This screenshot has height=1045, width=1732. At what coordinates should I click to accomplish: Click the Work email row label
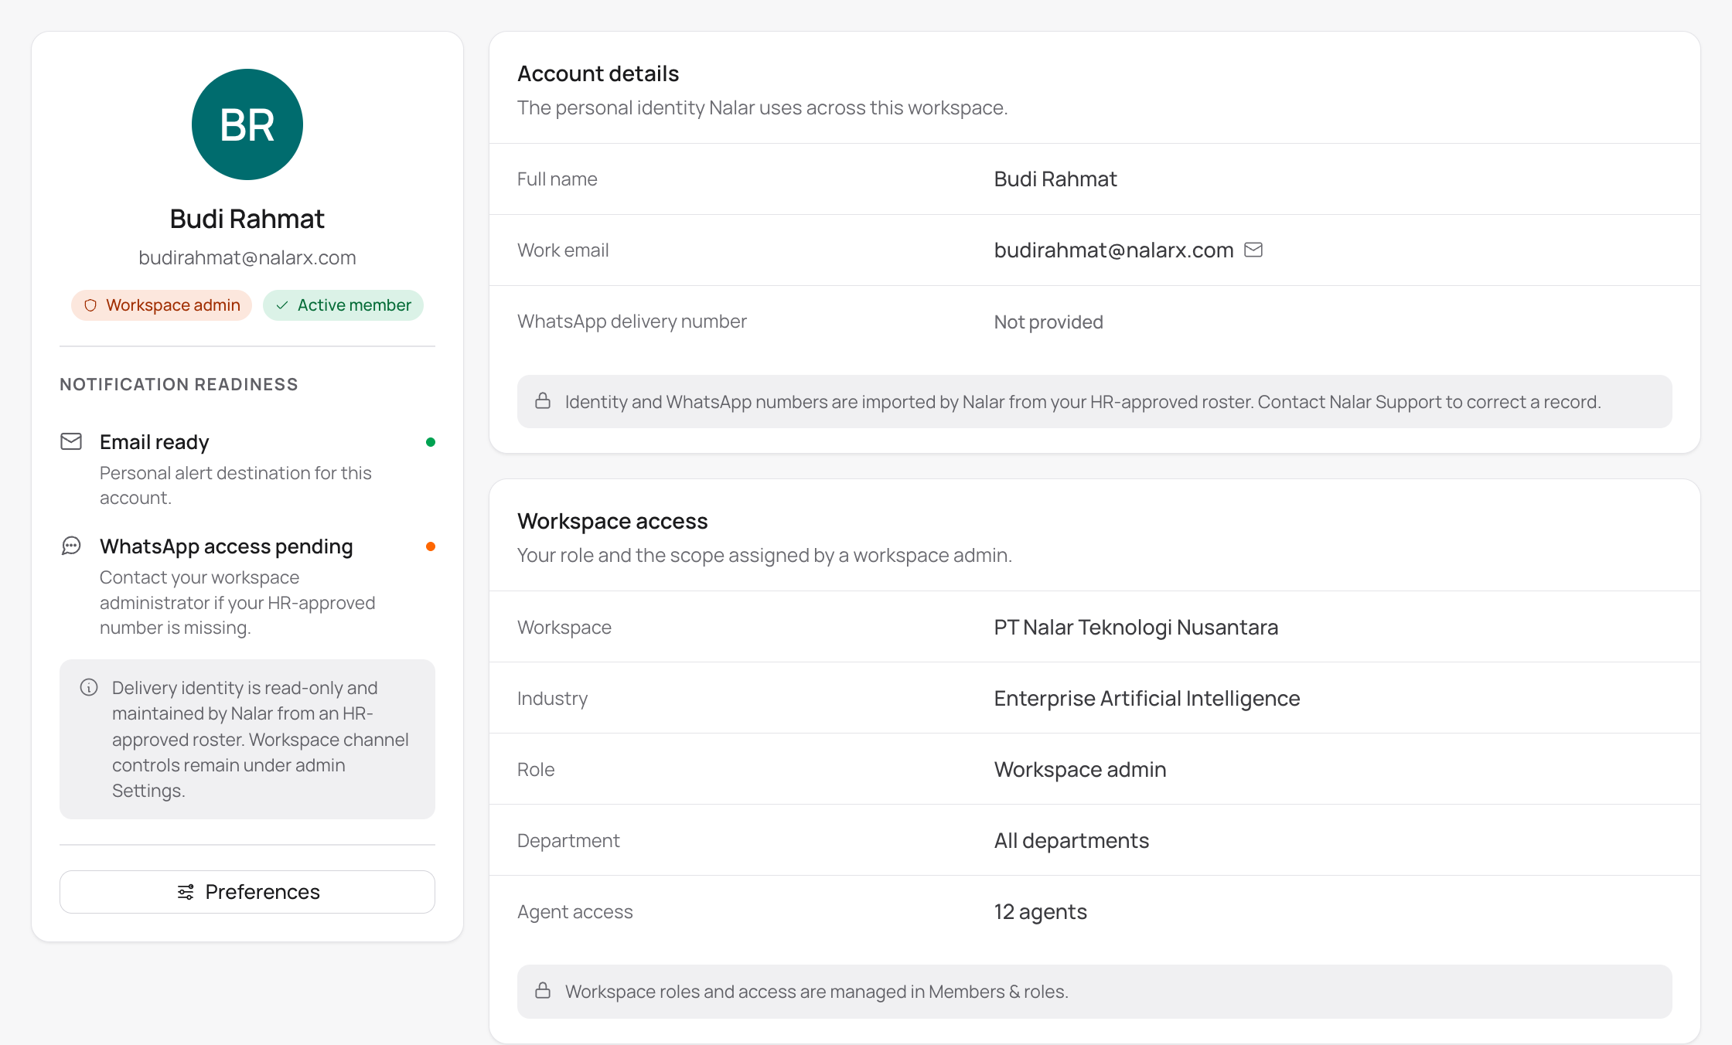tap(563, 250)
